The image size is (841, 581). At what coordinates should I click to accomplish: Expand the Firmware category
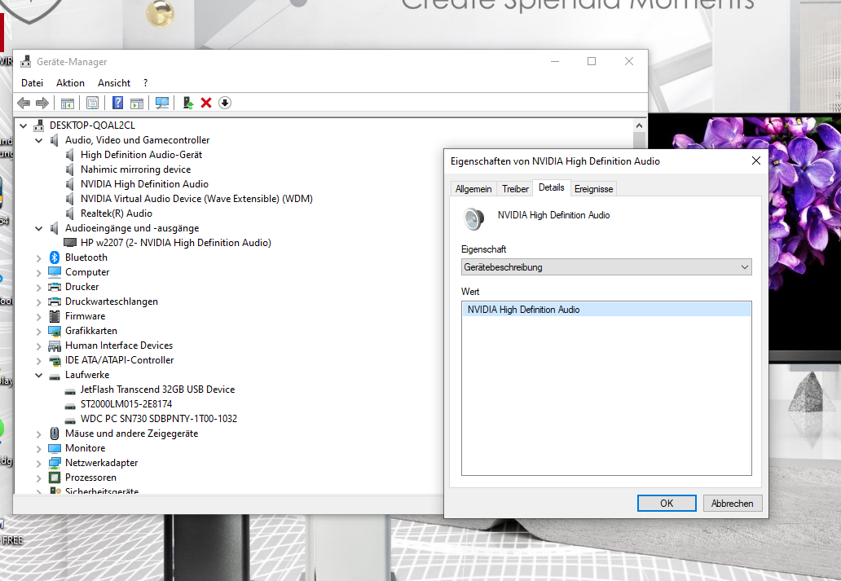(x=38, y=316)
